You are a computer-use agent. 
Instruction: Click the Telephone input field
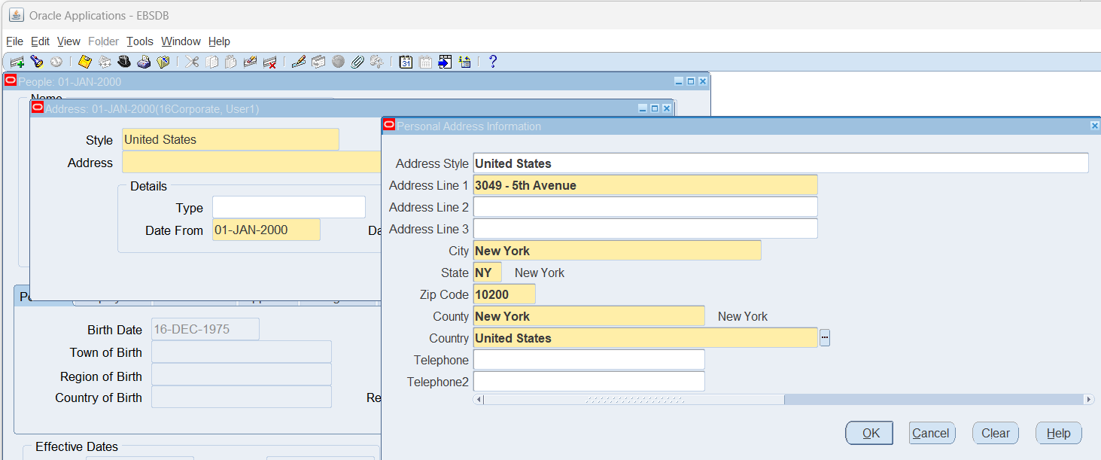pos(589,360)
